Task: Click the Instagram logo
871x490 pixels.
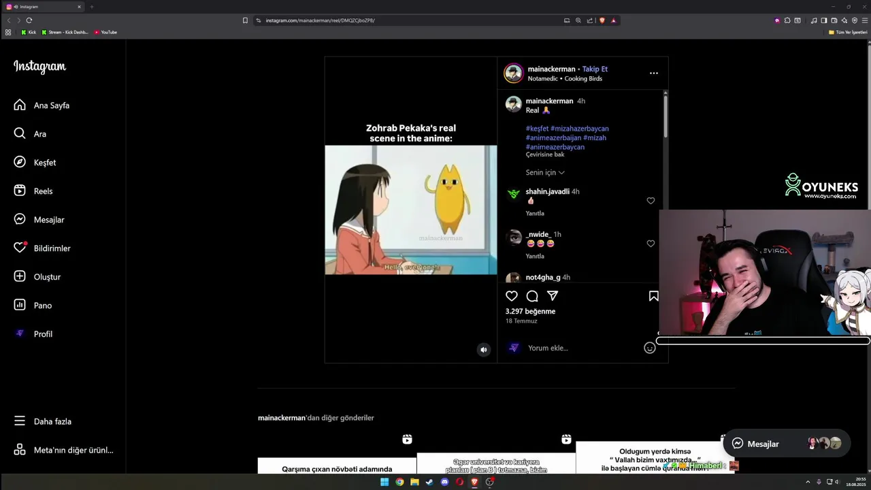Action: (x=39, y=67)
